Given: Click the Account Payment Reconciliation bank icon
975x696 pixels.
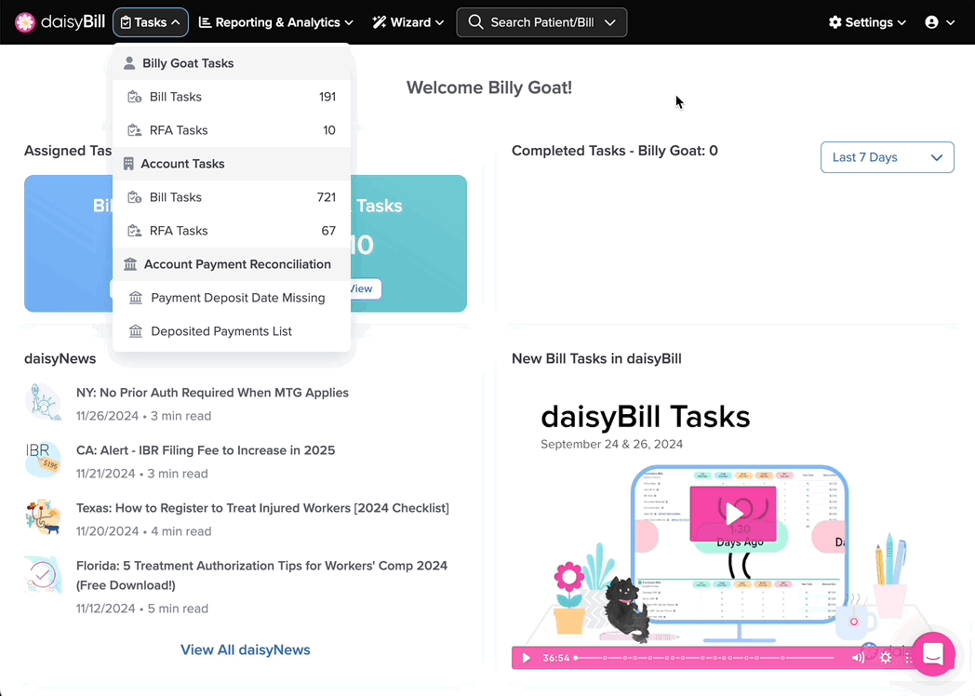Looking at the screenshot, I should 130,264.
